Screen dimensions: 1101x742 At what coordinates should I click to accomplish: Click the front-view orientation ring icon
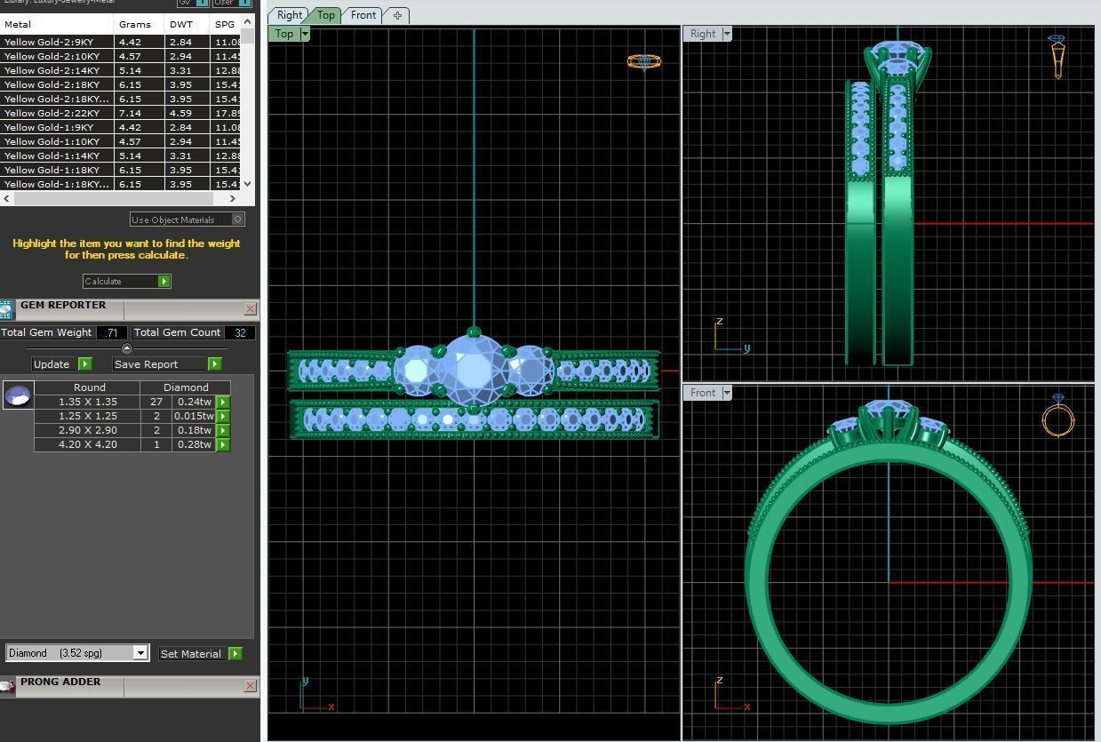pyautogui.click(x=1057, y=416)
